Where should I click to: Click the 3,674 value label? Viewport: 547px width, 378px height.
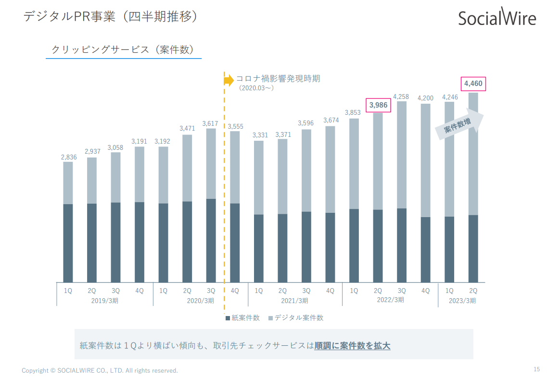click(331, 120)
